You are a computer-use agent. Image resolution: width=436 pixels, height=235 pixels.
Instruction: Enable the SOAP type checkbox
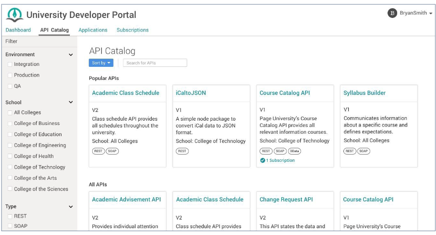pyautogui.click(x=10, y=226)
